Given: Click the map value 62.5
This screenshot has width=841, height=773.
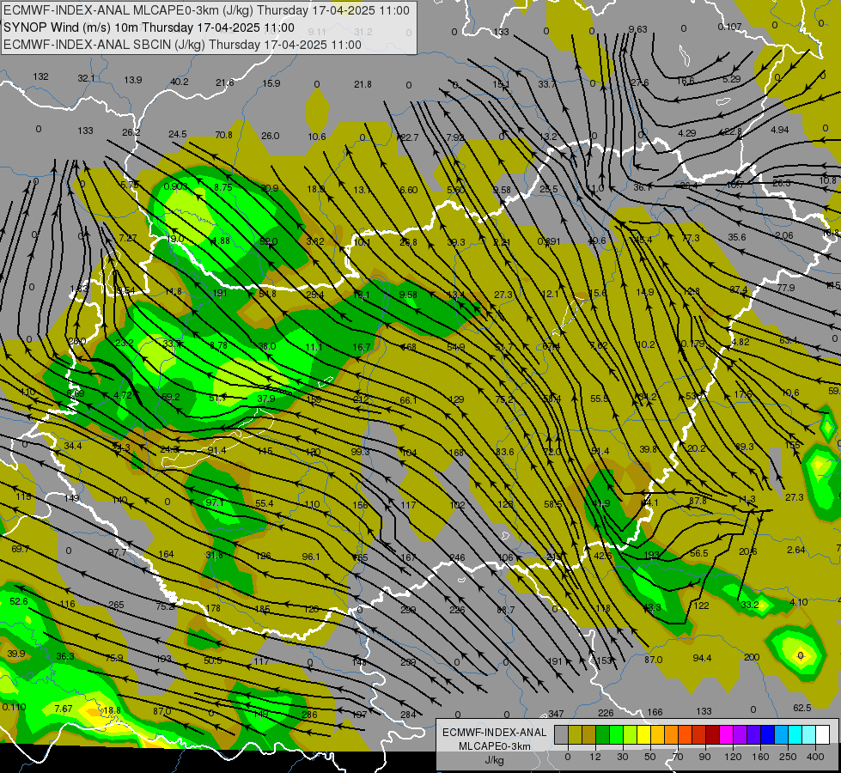Looking at the screenshot, I should (x=801, y=708).
